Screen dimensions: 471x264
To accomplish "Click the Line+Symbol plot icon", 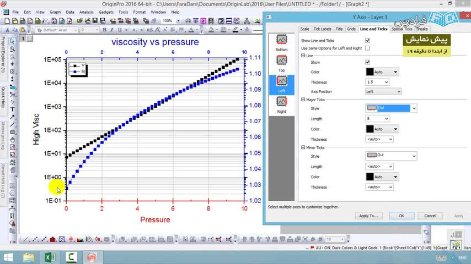I will (44, 239).
